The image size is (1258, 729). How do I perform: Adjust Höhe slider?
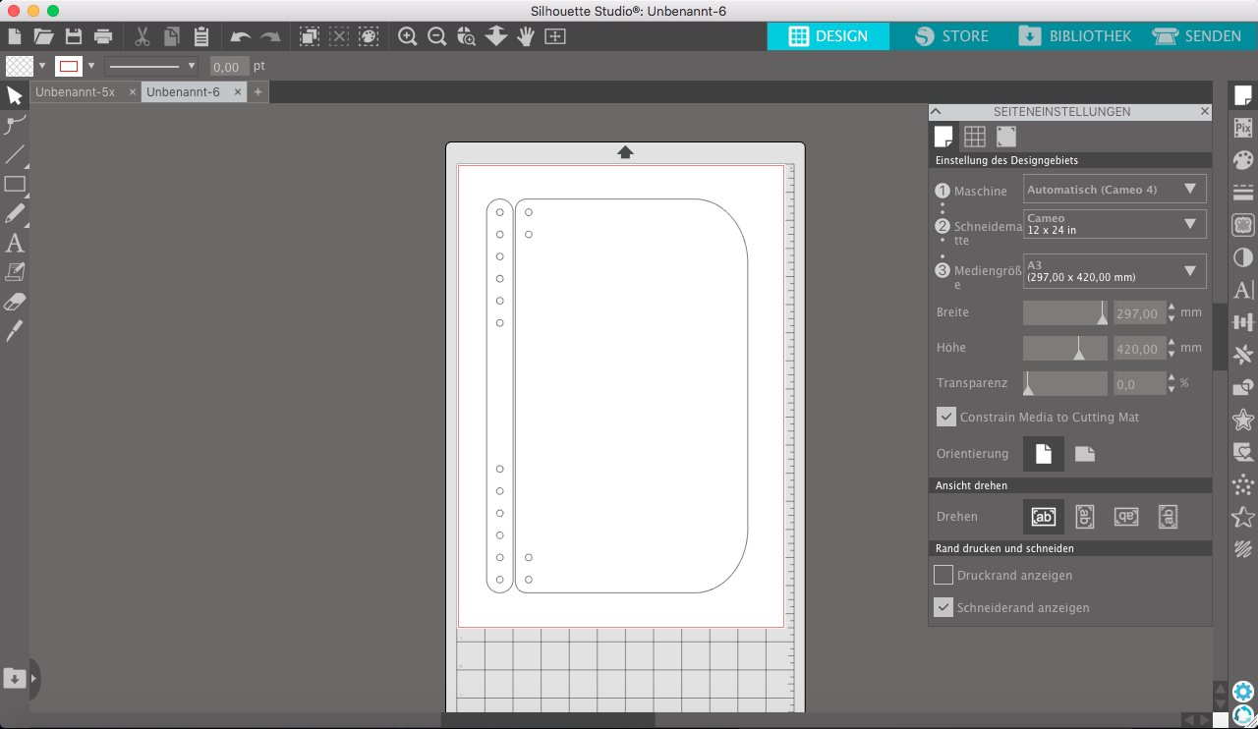coord(1065,348)
